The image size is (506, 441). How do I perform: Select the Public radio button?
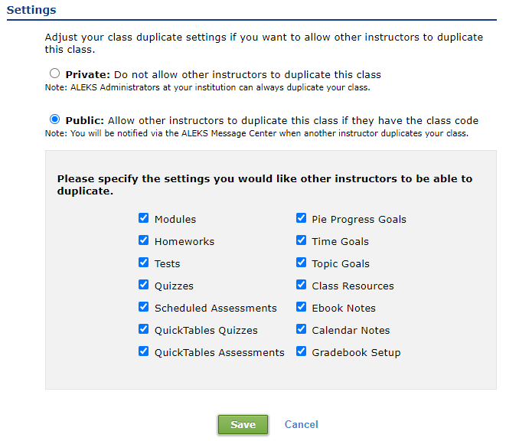[x=54, y=119]
